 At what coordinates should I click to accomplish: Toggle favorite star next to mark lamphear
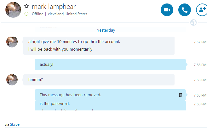[26, 6]
